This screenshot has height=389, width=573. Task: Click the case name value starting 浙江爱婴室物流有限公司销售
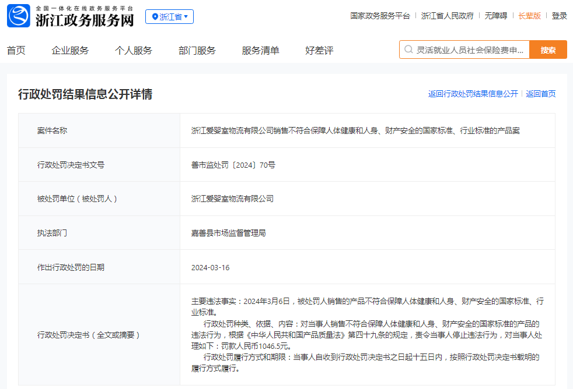tap(355, 130)
